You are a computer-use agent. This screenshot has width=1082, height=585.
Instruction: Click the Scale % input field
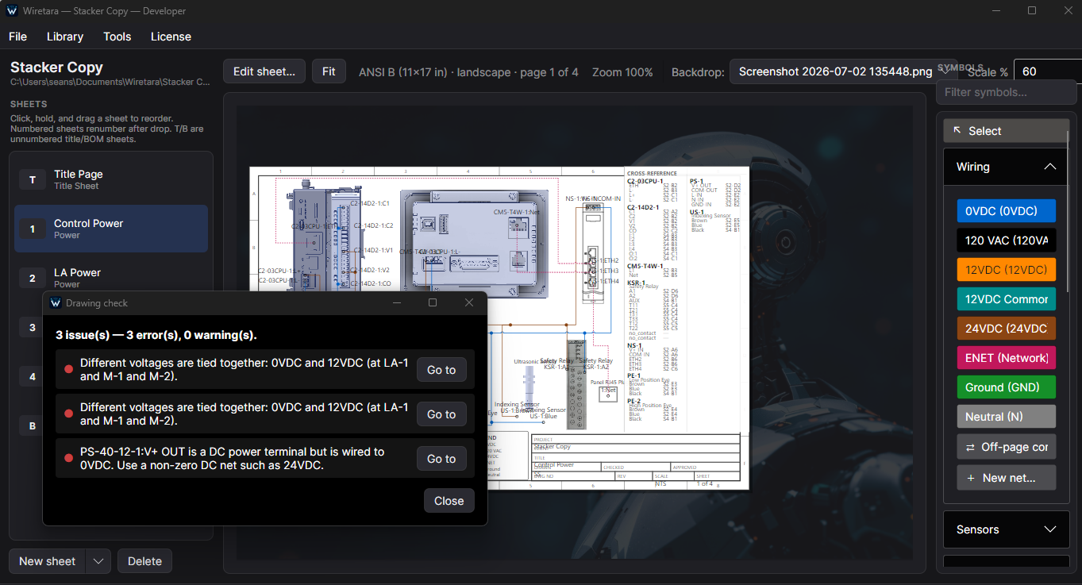(1048, 71)
